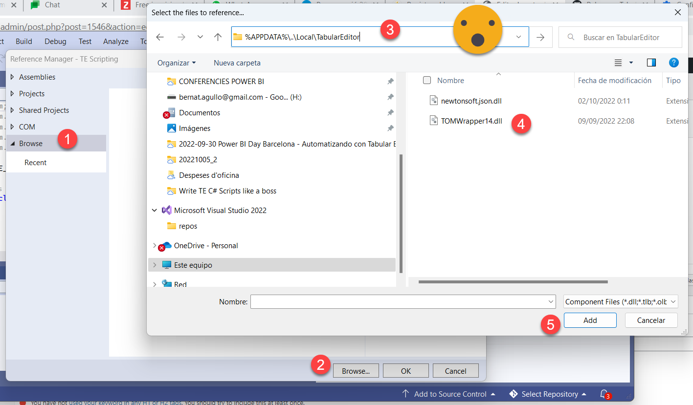Create a Nueva carpeta
The width and height of the screenshot is (693, 405).
pyautogui.click(x=237, y=63)
